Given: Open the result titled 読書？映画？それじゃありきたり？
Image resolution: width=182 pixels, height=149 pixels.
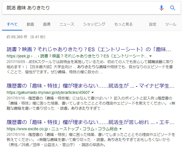Looking at the screenshot, I should click(x=89, y=49).
